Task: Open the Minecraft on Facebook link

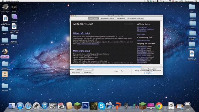Action: click(145, 29)
